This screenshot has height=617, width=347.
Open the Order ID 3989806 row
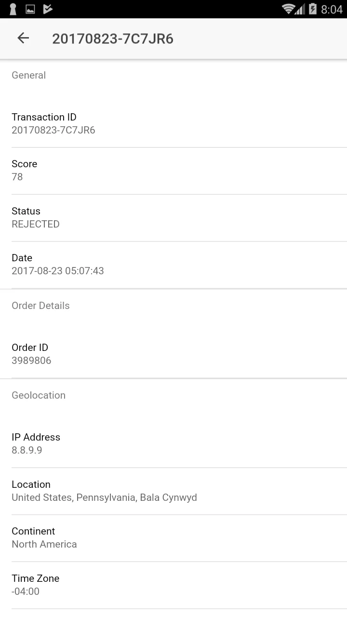173,354
